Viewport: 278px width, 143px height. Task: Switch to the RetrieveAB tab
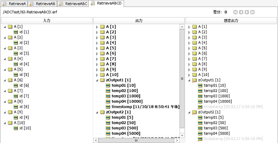(43, 4)
